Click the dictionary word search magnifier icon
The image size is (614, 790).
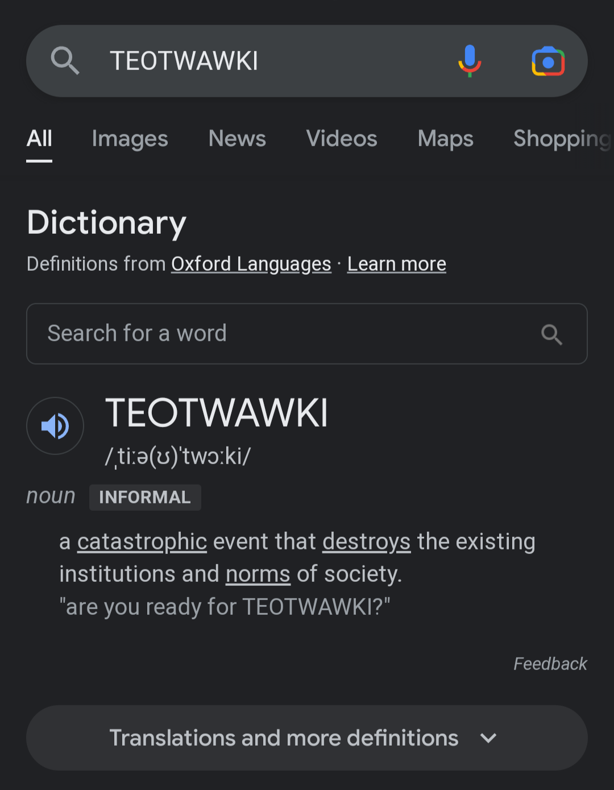click(551, 334)
